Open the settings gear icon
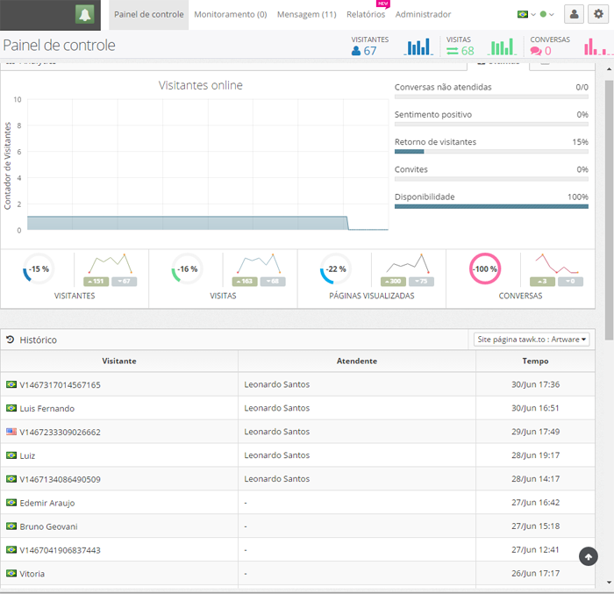This screenshot has width=614, height=594. pyautogui.click(x=598, y=15)
